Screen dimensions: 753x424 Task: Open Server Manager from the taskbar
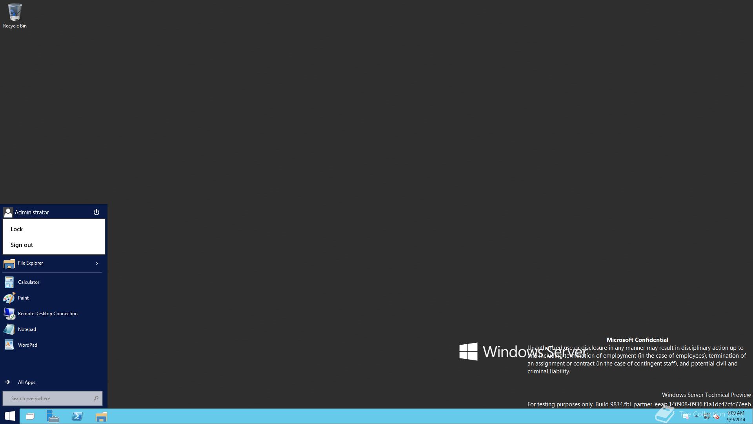53,416
